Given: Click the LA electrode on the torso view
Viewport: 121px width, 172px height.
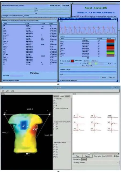Looking at the screenshot, I should point(50,114).
